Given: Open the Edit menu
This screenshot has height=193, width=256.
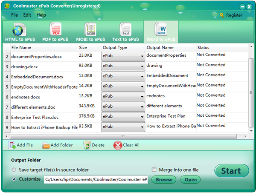Looking at the screenshot, I should click(x=27, y=15).
